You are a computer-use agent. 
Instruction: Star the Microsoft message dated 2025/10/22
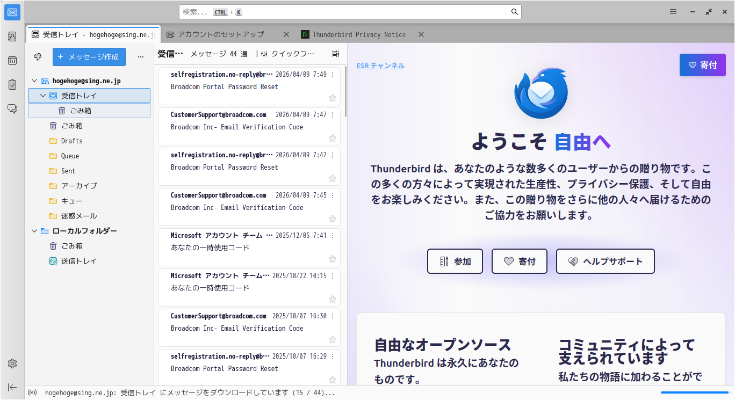tap(333, 299)
